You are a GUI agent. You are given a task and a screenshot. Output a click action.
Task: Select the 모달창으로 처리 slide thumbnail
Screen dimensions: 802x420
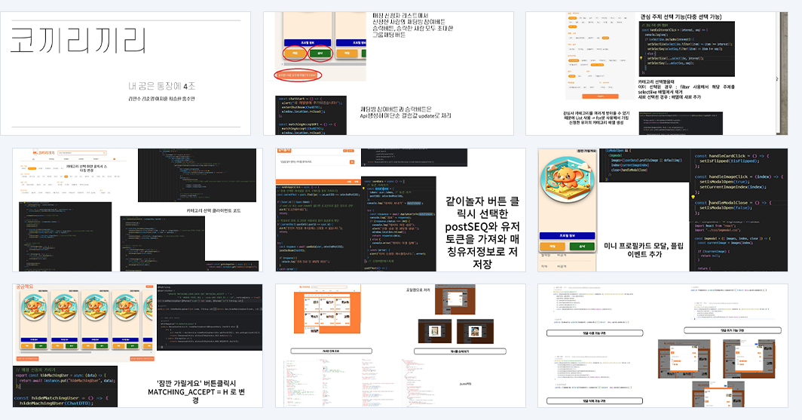coord(400,346)
